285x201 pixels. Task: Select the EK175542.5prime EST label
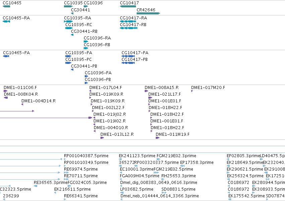(246, 196)
